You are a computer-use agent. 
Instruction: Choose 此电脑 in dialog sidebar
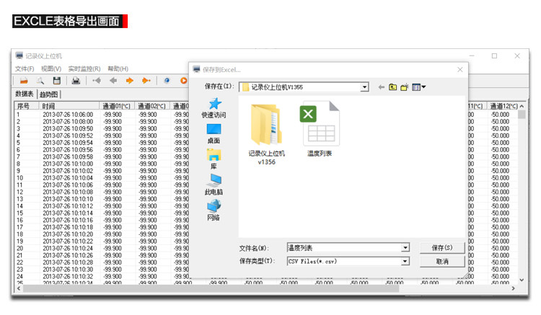pyautogui.click(x=214, y=185)
